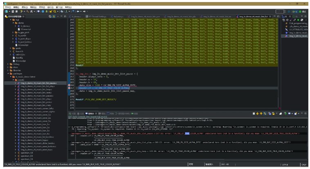Open board.h in project tree
The height and width of the screenshot is (169, 310).
point(19,52)
